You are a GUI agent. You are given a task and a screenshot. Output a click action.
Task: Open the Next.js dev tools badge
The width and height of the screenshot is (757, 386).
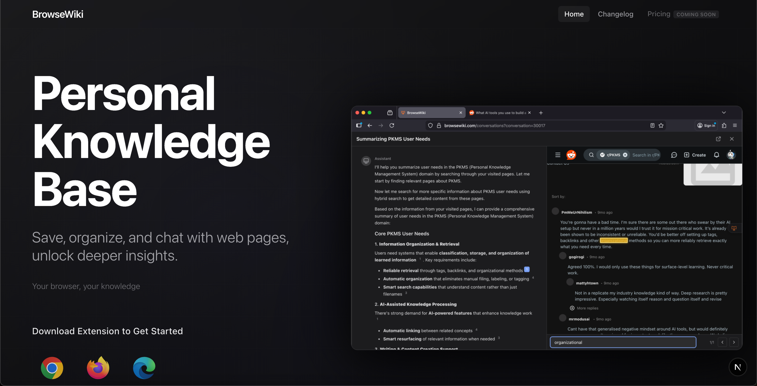click(738, 367)
